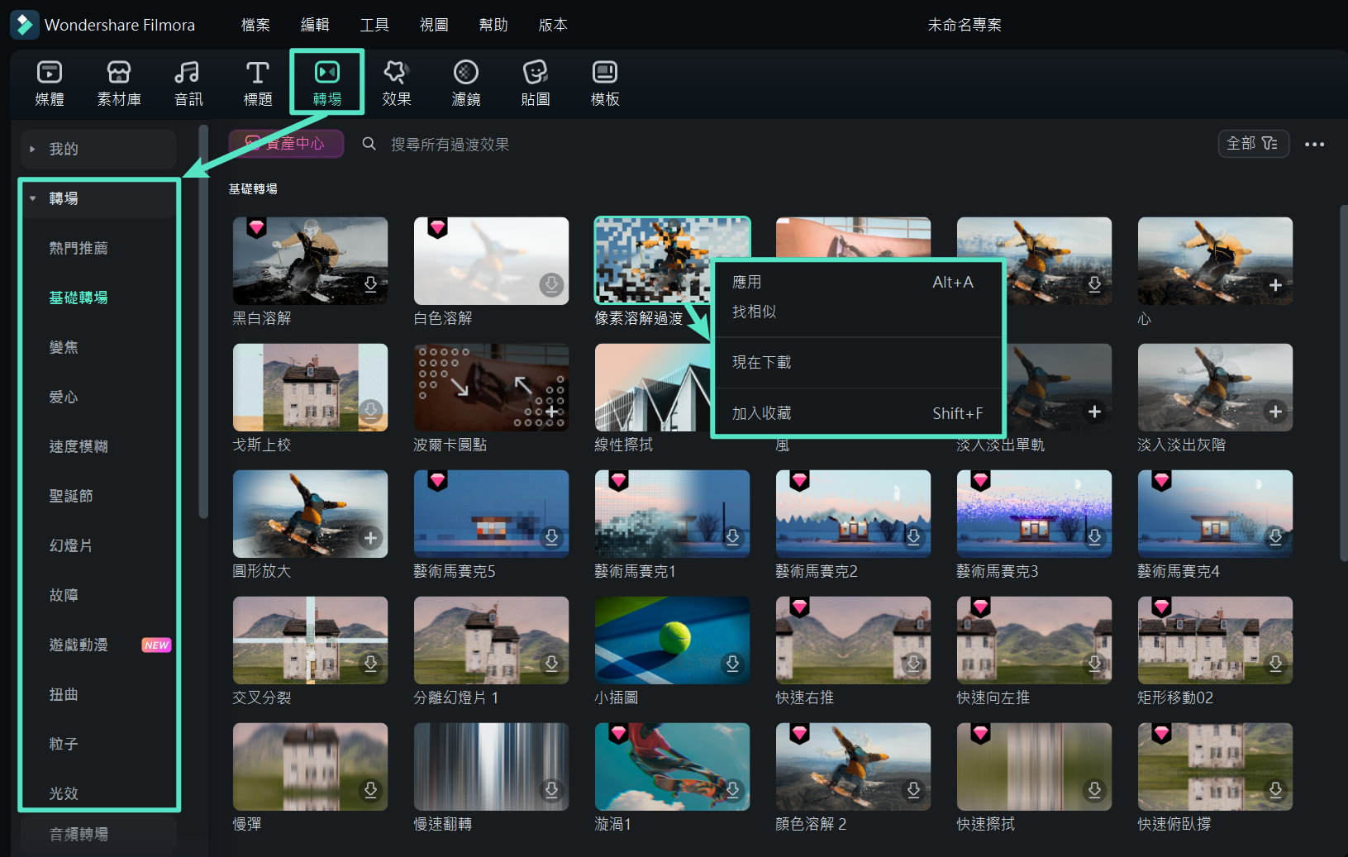This screenshot has height=857, width=1348.
Task: Select the 故障 category
Action: (64, 595)
